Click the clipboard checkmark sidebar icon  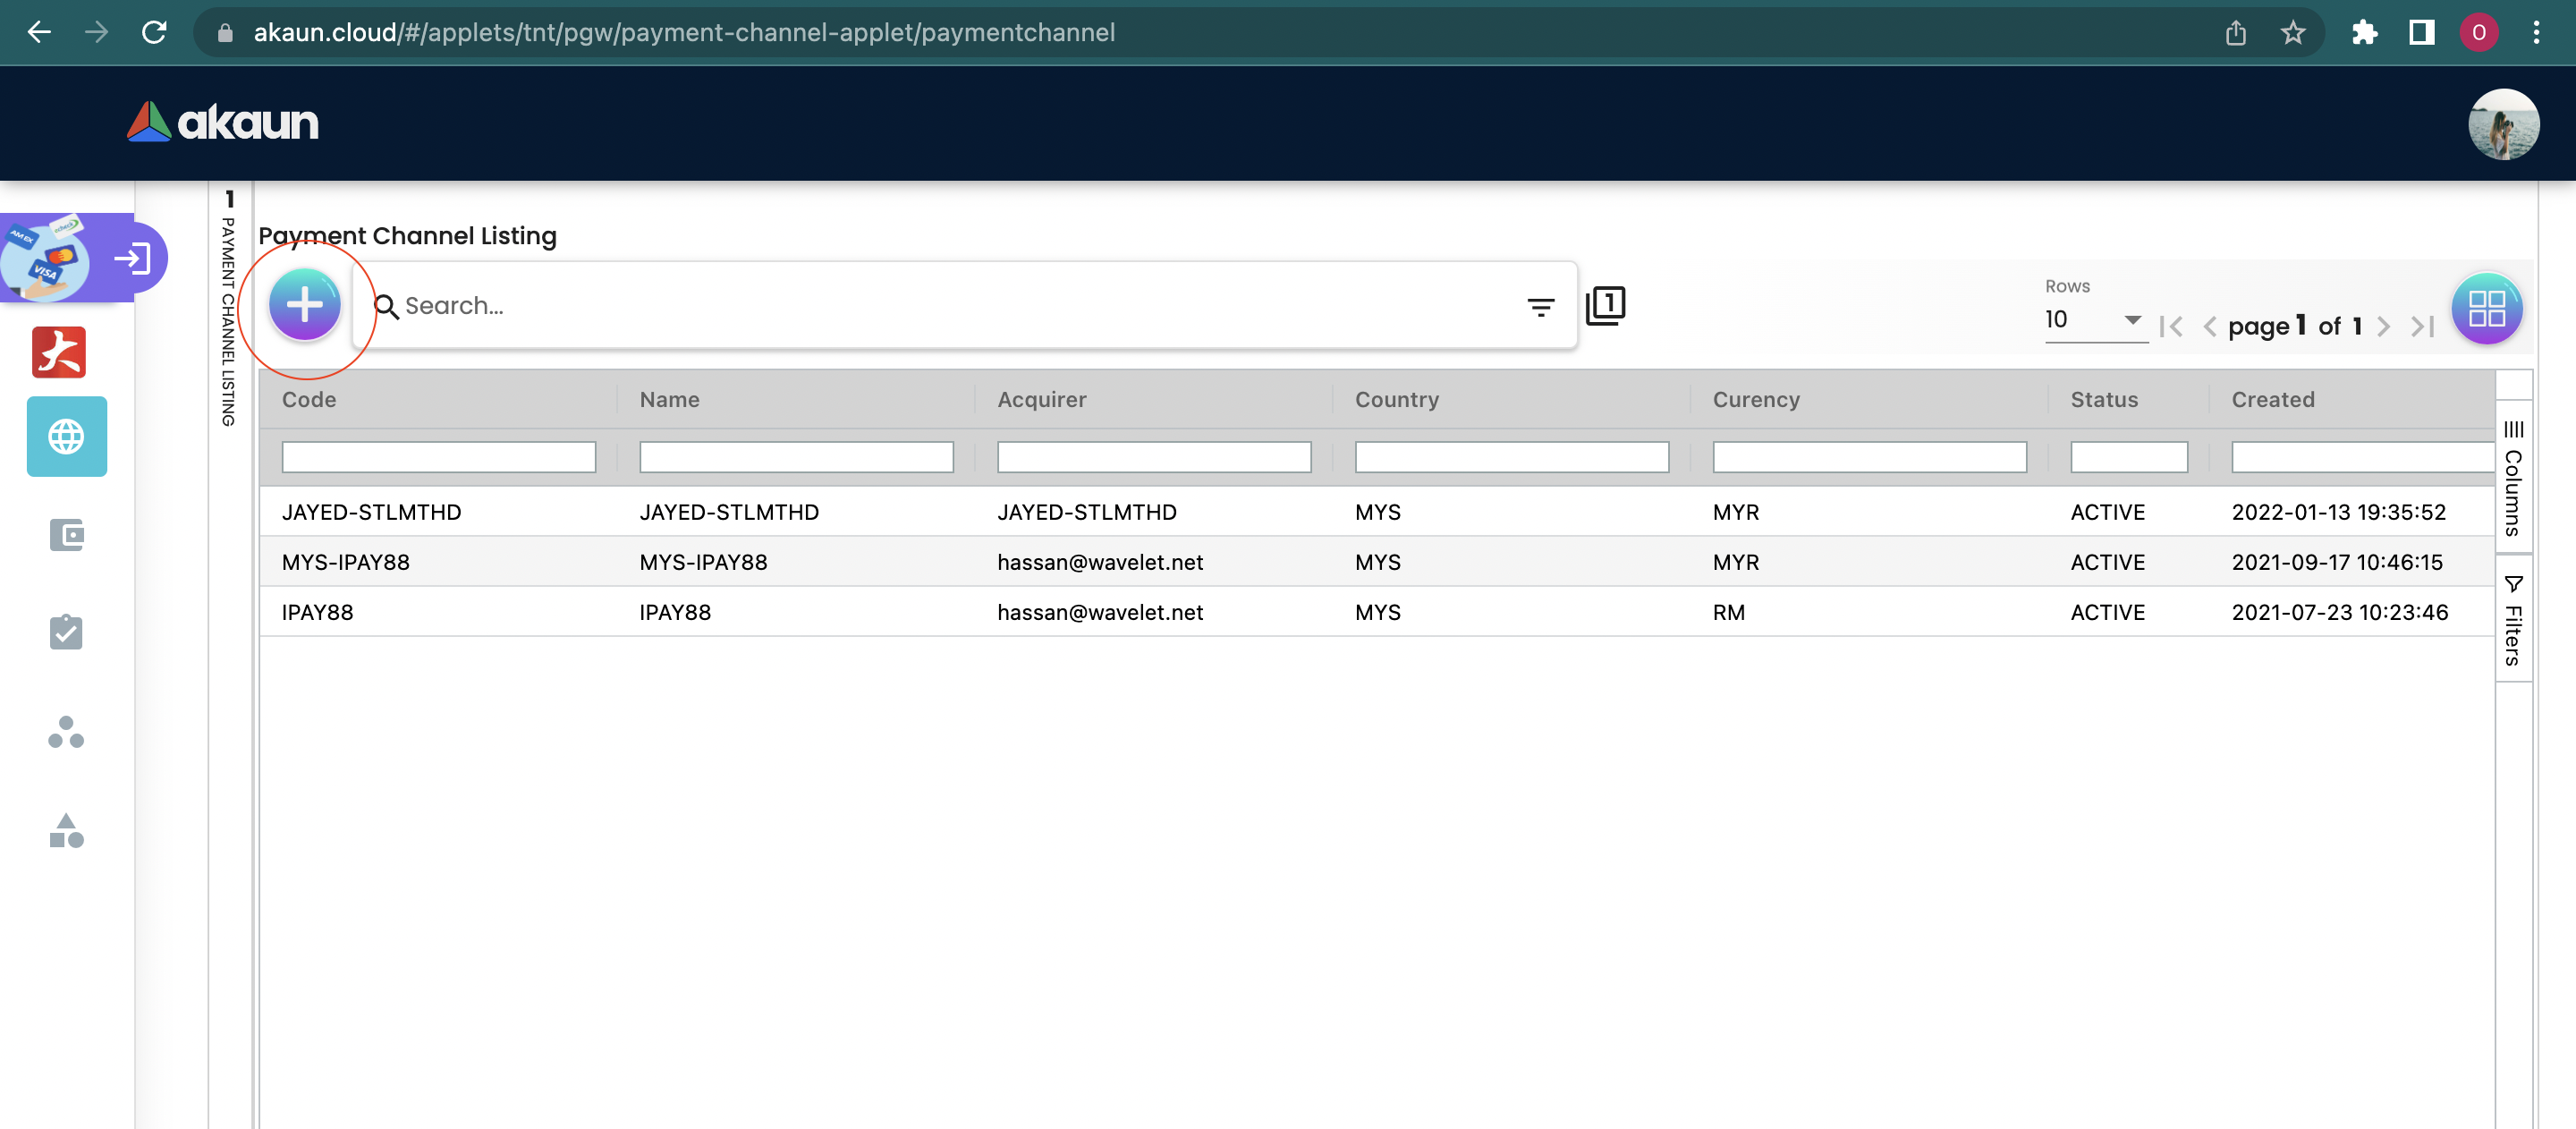coord(66,632)
